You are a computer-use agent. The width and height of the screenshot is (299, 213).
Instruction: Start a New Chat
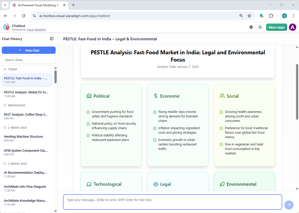(29, 50)
